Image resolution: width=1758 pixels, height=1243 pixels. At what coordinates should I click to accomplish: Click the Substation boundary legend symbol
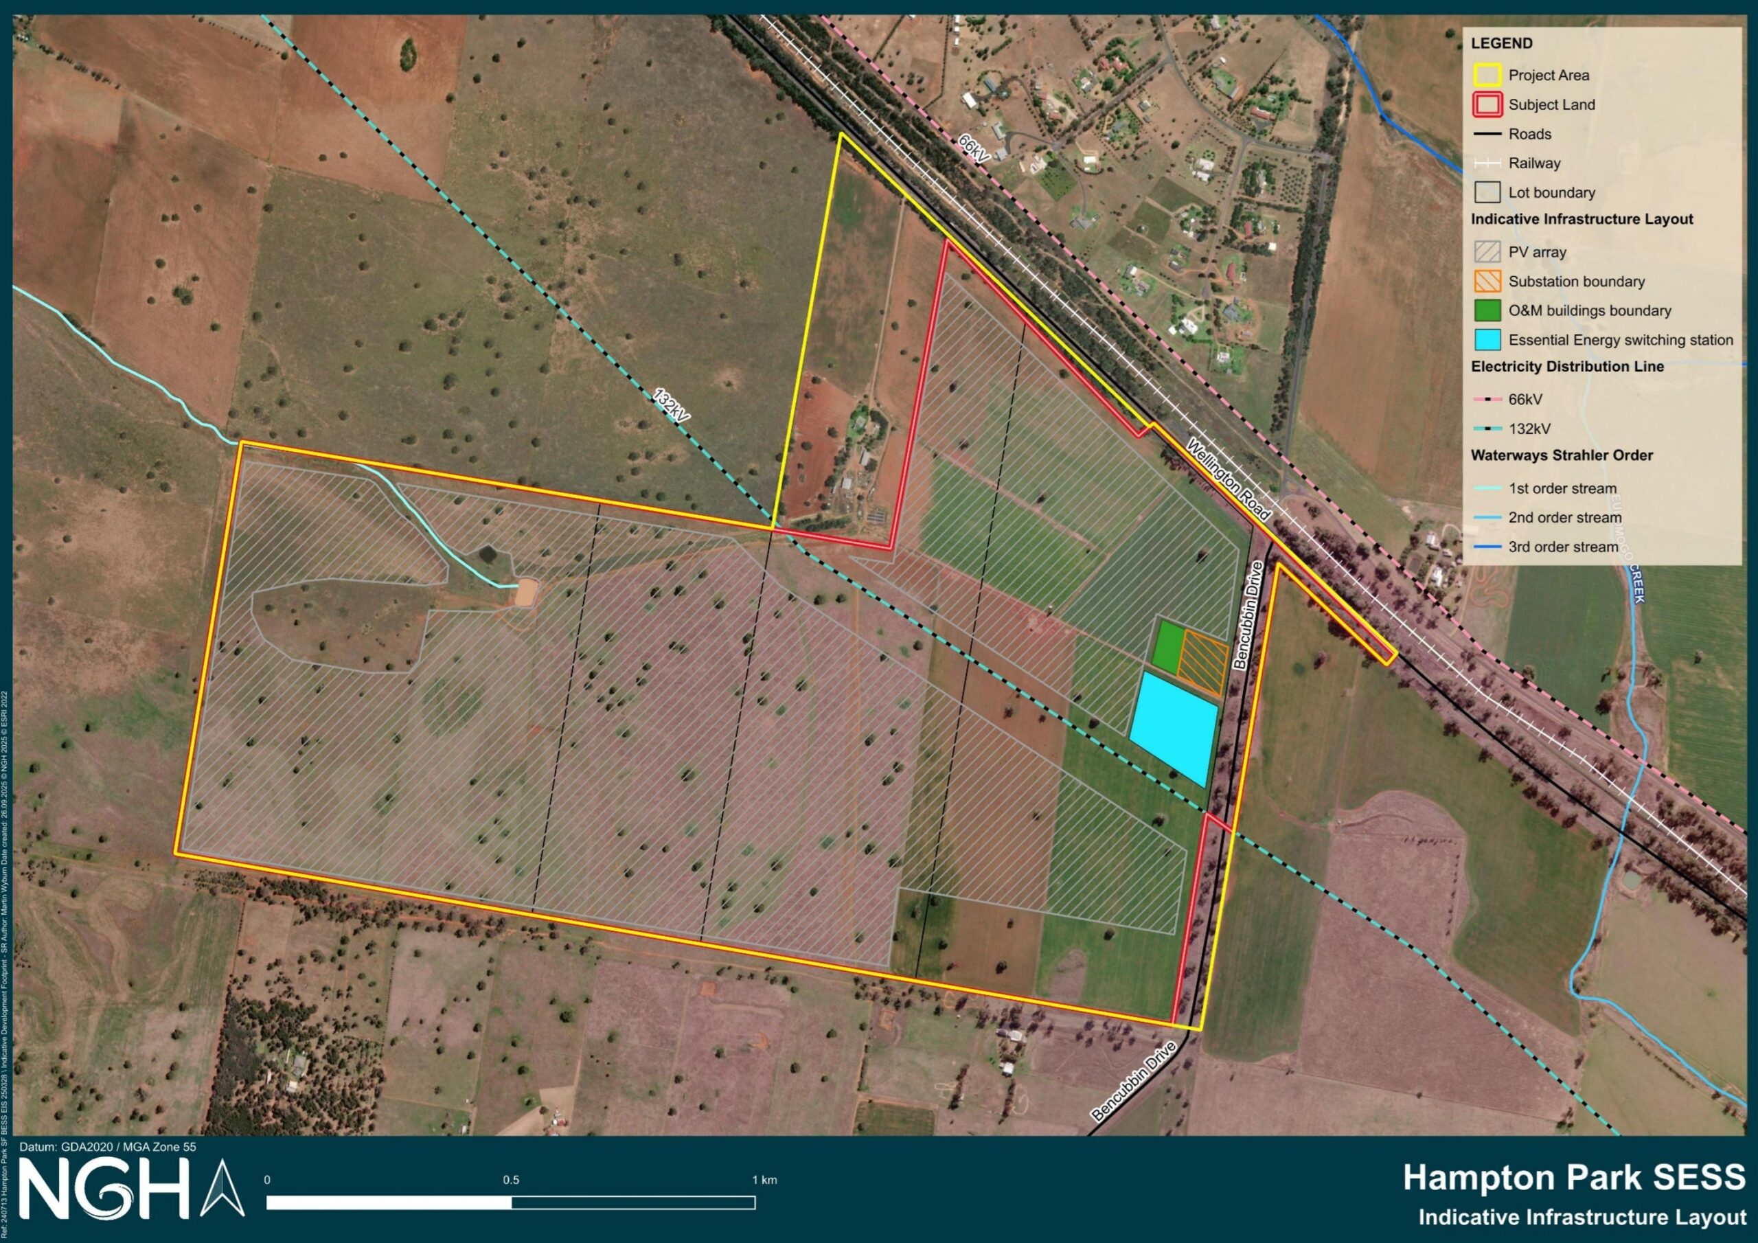click(x=1486, y=281)
